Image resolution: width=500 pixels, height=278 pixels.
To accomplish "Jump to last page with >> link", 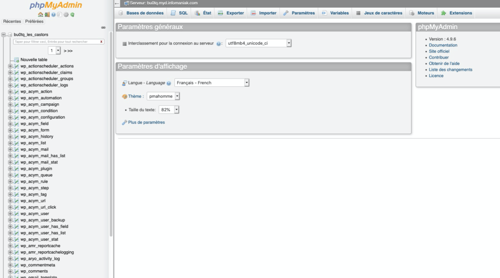I will coord(70,51).
